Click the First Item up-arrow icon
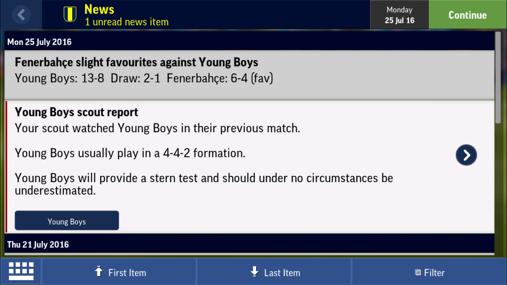This screenshot has height=285, width=507. 99,272
